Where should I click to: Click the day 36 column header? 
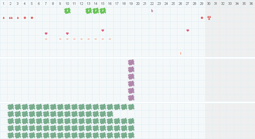[x=251, y=4]
